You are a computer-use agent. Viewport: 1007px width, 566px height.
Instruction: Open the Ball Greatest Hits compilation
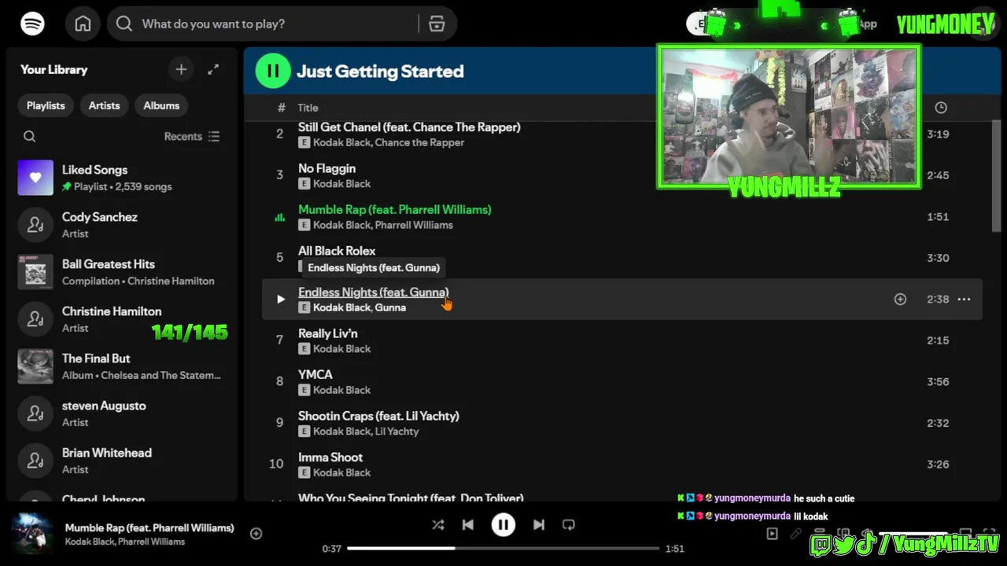[x=122, y=272]
